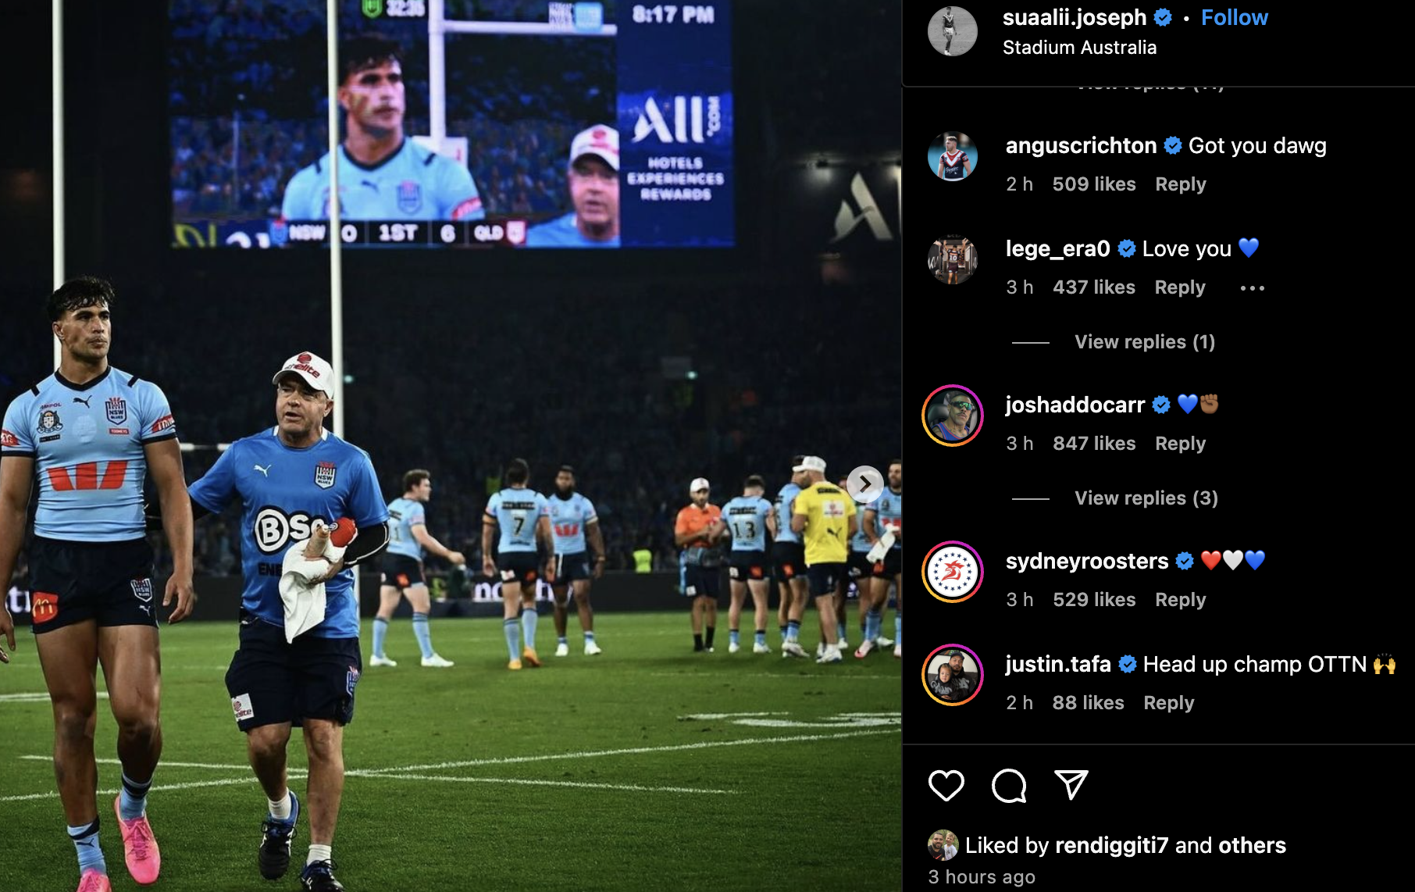Go to next photo with arrow
The height and width of the screenshot is (892, 1415).
point(864,484)
